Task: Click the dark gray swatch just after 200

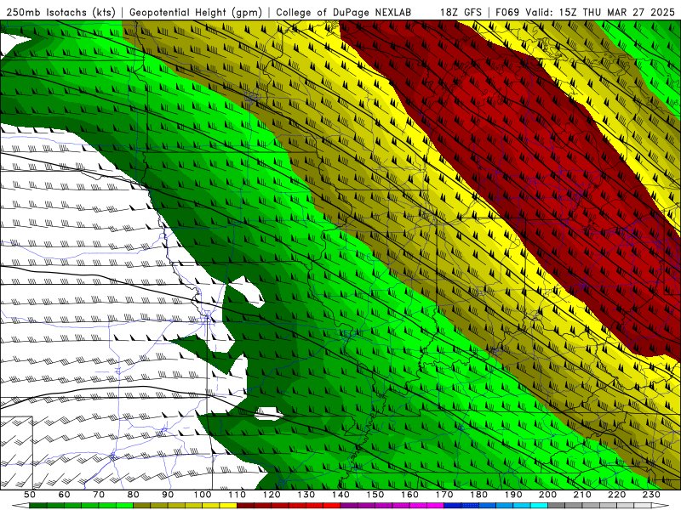Action: tap(557, 505)
